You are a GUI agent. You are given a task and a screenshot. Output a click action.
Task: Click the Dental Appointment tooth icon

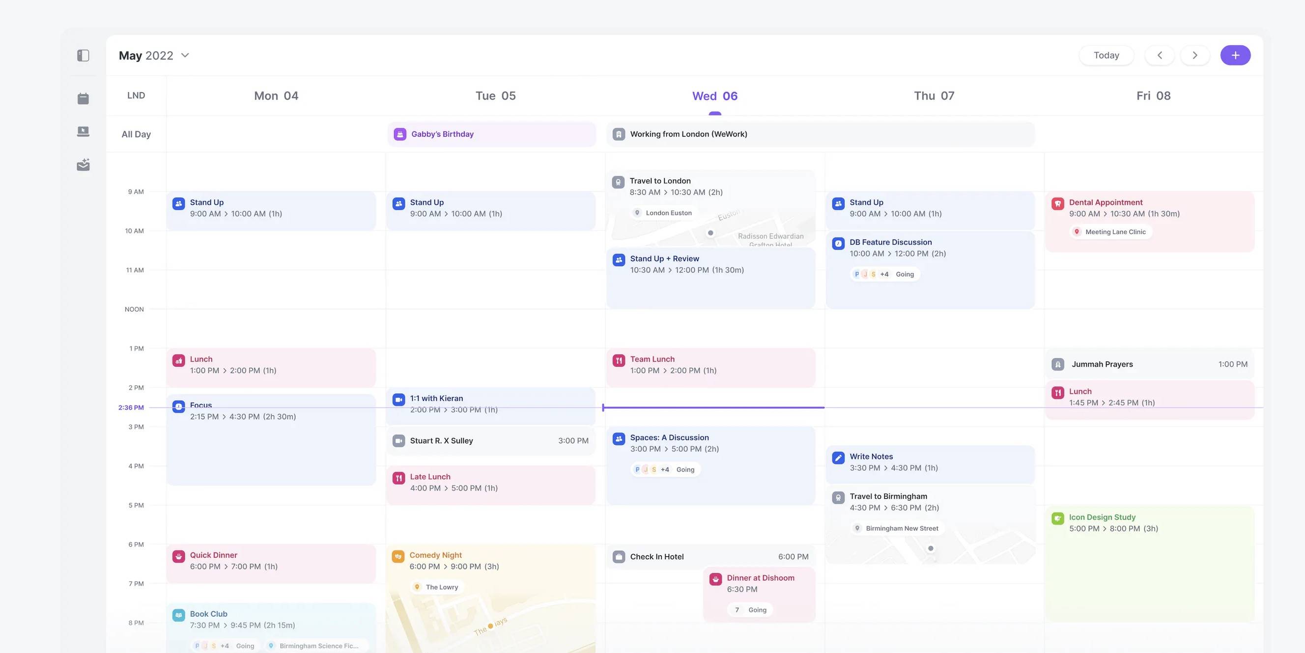pyautogui.click(x=1057, y=203)
